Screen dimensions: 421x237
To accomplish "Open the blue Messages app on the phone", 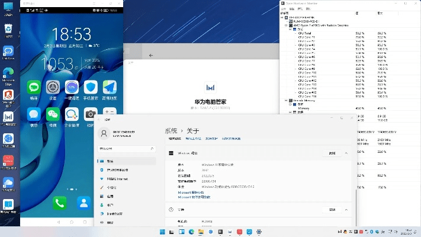I will pos(34,114).
